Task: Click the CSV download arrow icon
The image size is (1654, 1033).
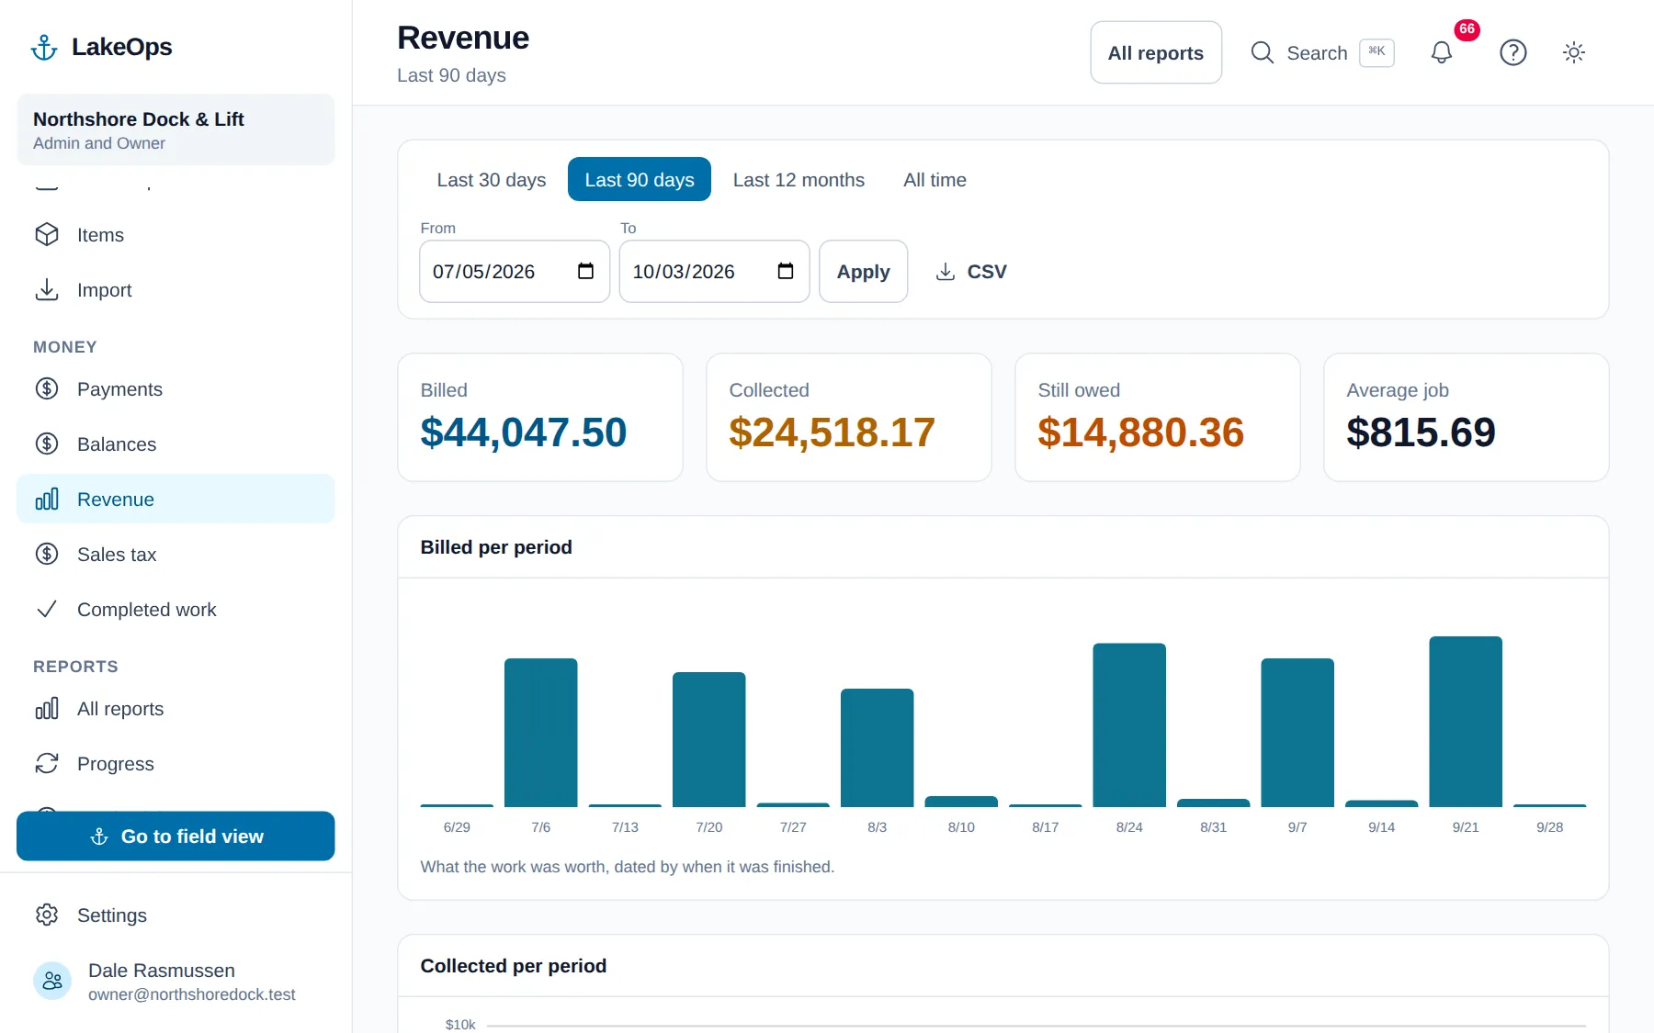Action: click(946, 272)
